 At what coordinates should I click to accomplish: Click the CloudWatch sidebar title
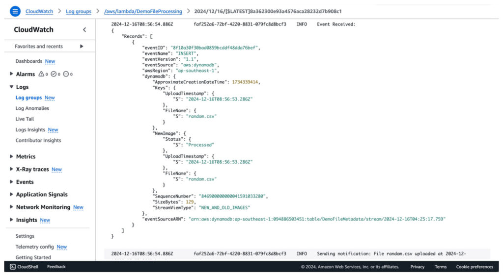point(34,30)
